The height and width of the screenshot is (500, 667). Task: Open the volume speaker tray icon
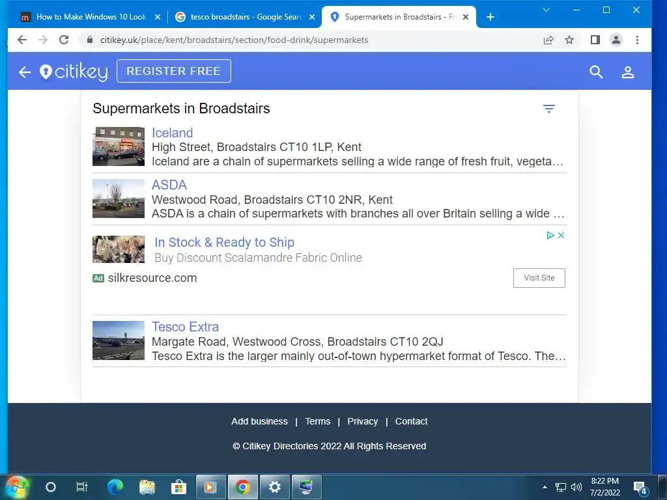coord(576,487)
